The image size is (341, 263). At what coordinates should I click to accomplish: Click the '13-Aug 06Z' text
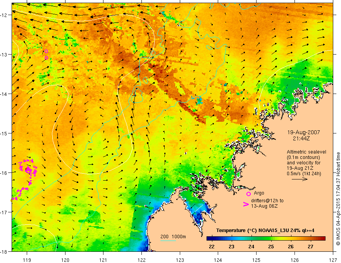pyautogui.click(x=264, y=206)
